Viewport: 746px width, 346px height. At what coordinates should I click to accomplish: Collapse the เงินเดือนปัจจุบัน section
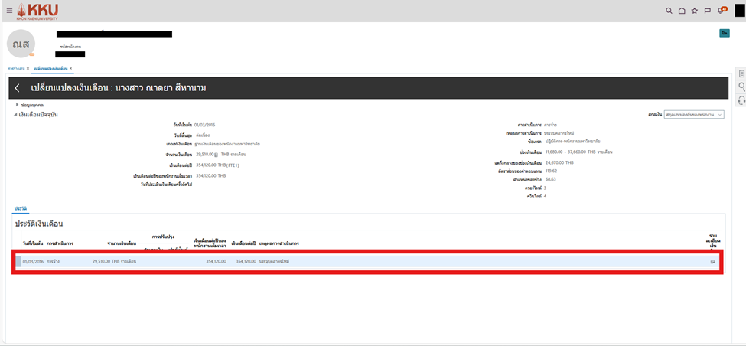coord(15,114)
